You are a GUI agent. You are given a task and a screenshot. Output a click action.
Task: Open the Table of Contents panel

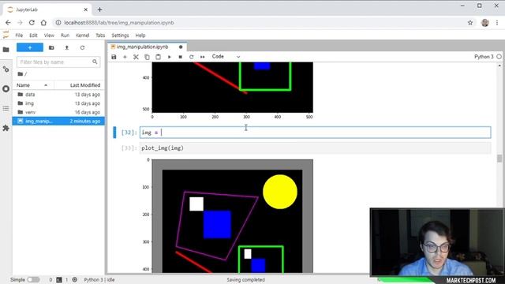click(x=6, y=109)
